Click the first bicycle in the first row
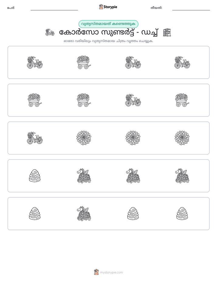Viewport: 217px width, 281px height. (x=35, y=62)
